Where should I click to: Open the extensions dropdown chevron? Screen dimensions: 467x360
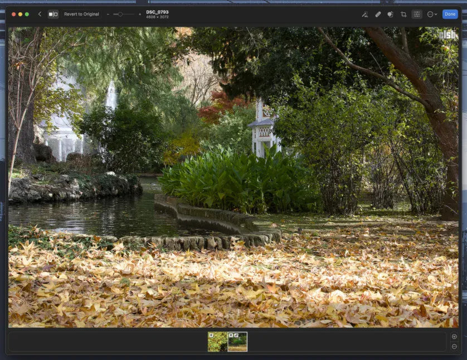[436, 14]
